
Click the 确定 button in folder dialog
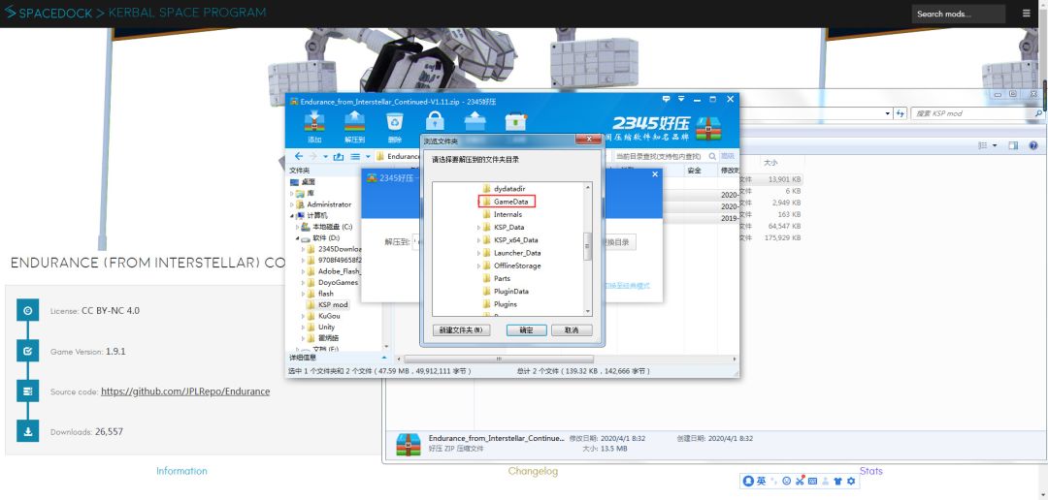click(526, 329)
